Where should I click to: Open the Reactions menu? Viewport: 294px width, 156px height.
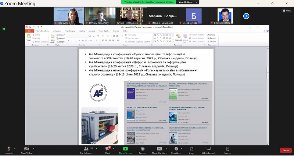point(176,149)
